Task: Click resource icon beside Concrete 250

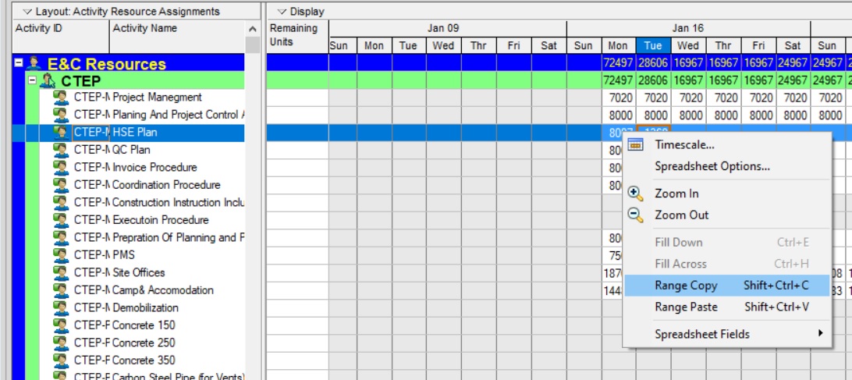Action: pos(61,343)
